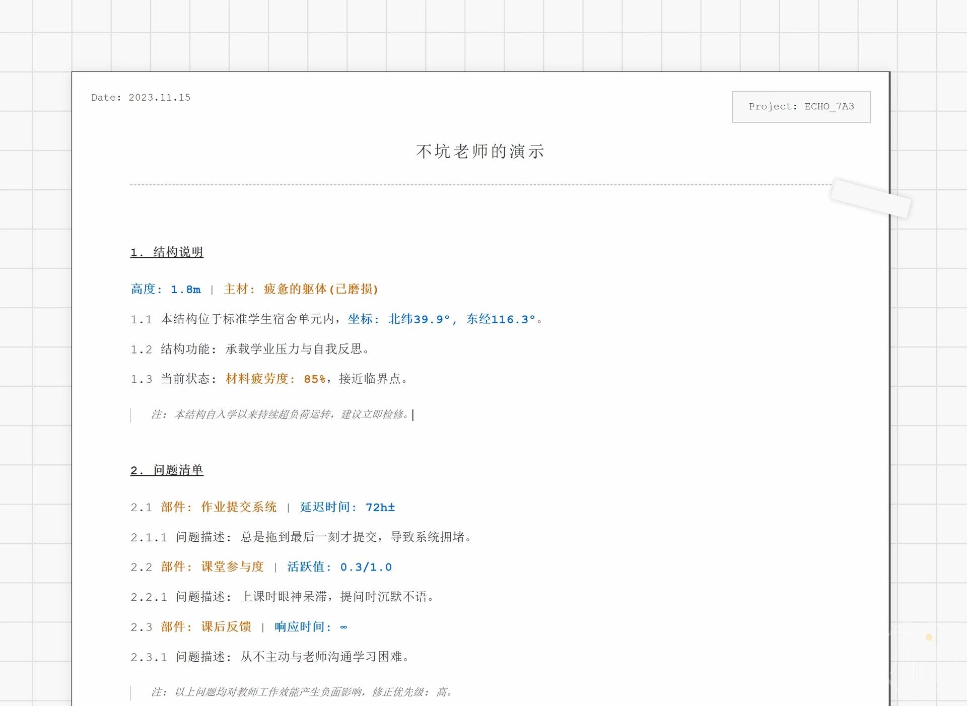Screen dimensions: 967x706
Task: Click blue 响应时间: ∞ text
Action: 310,627
